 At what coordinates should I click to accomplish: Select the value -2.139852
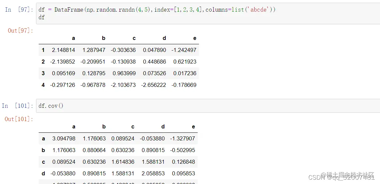[x=63, y=62]
